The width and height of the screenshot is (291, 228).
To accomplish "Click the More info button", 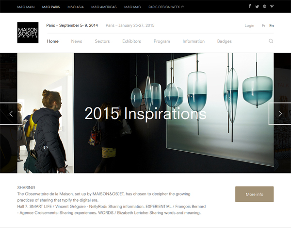I will pyautogui.click(x=255, y=194).
